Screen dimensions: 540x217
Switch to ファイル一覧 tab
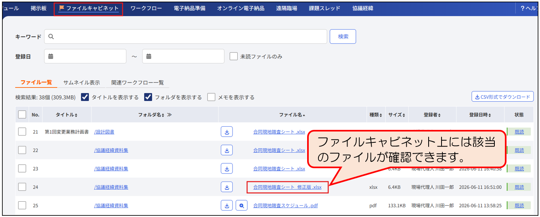pyautogui.click(x=36, y=82)
